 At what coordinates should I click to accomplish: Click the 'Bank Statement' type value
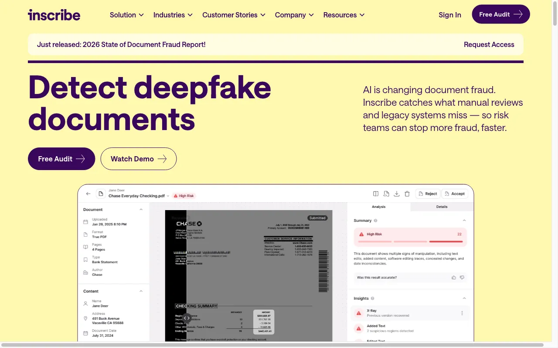[x=105, y=262]
